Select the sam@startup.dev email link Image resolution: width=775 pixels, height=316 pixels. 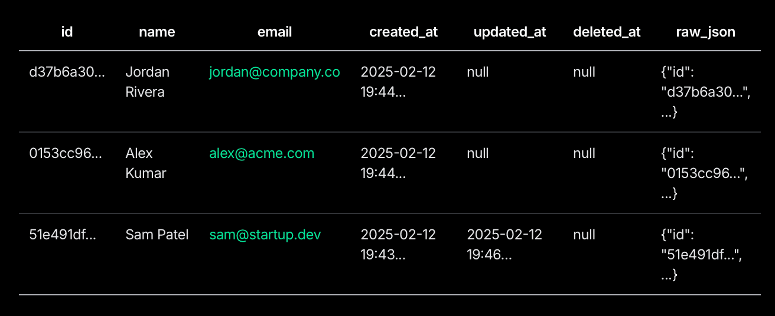(x=265, y=235)
